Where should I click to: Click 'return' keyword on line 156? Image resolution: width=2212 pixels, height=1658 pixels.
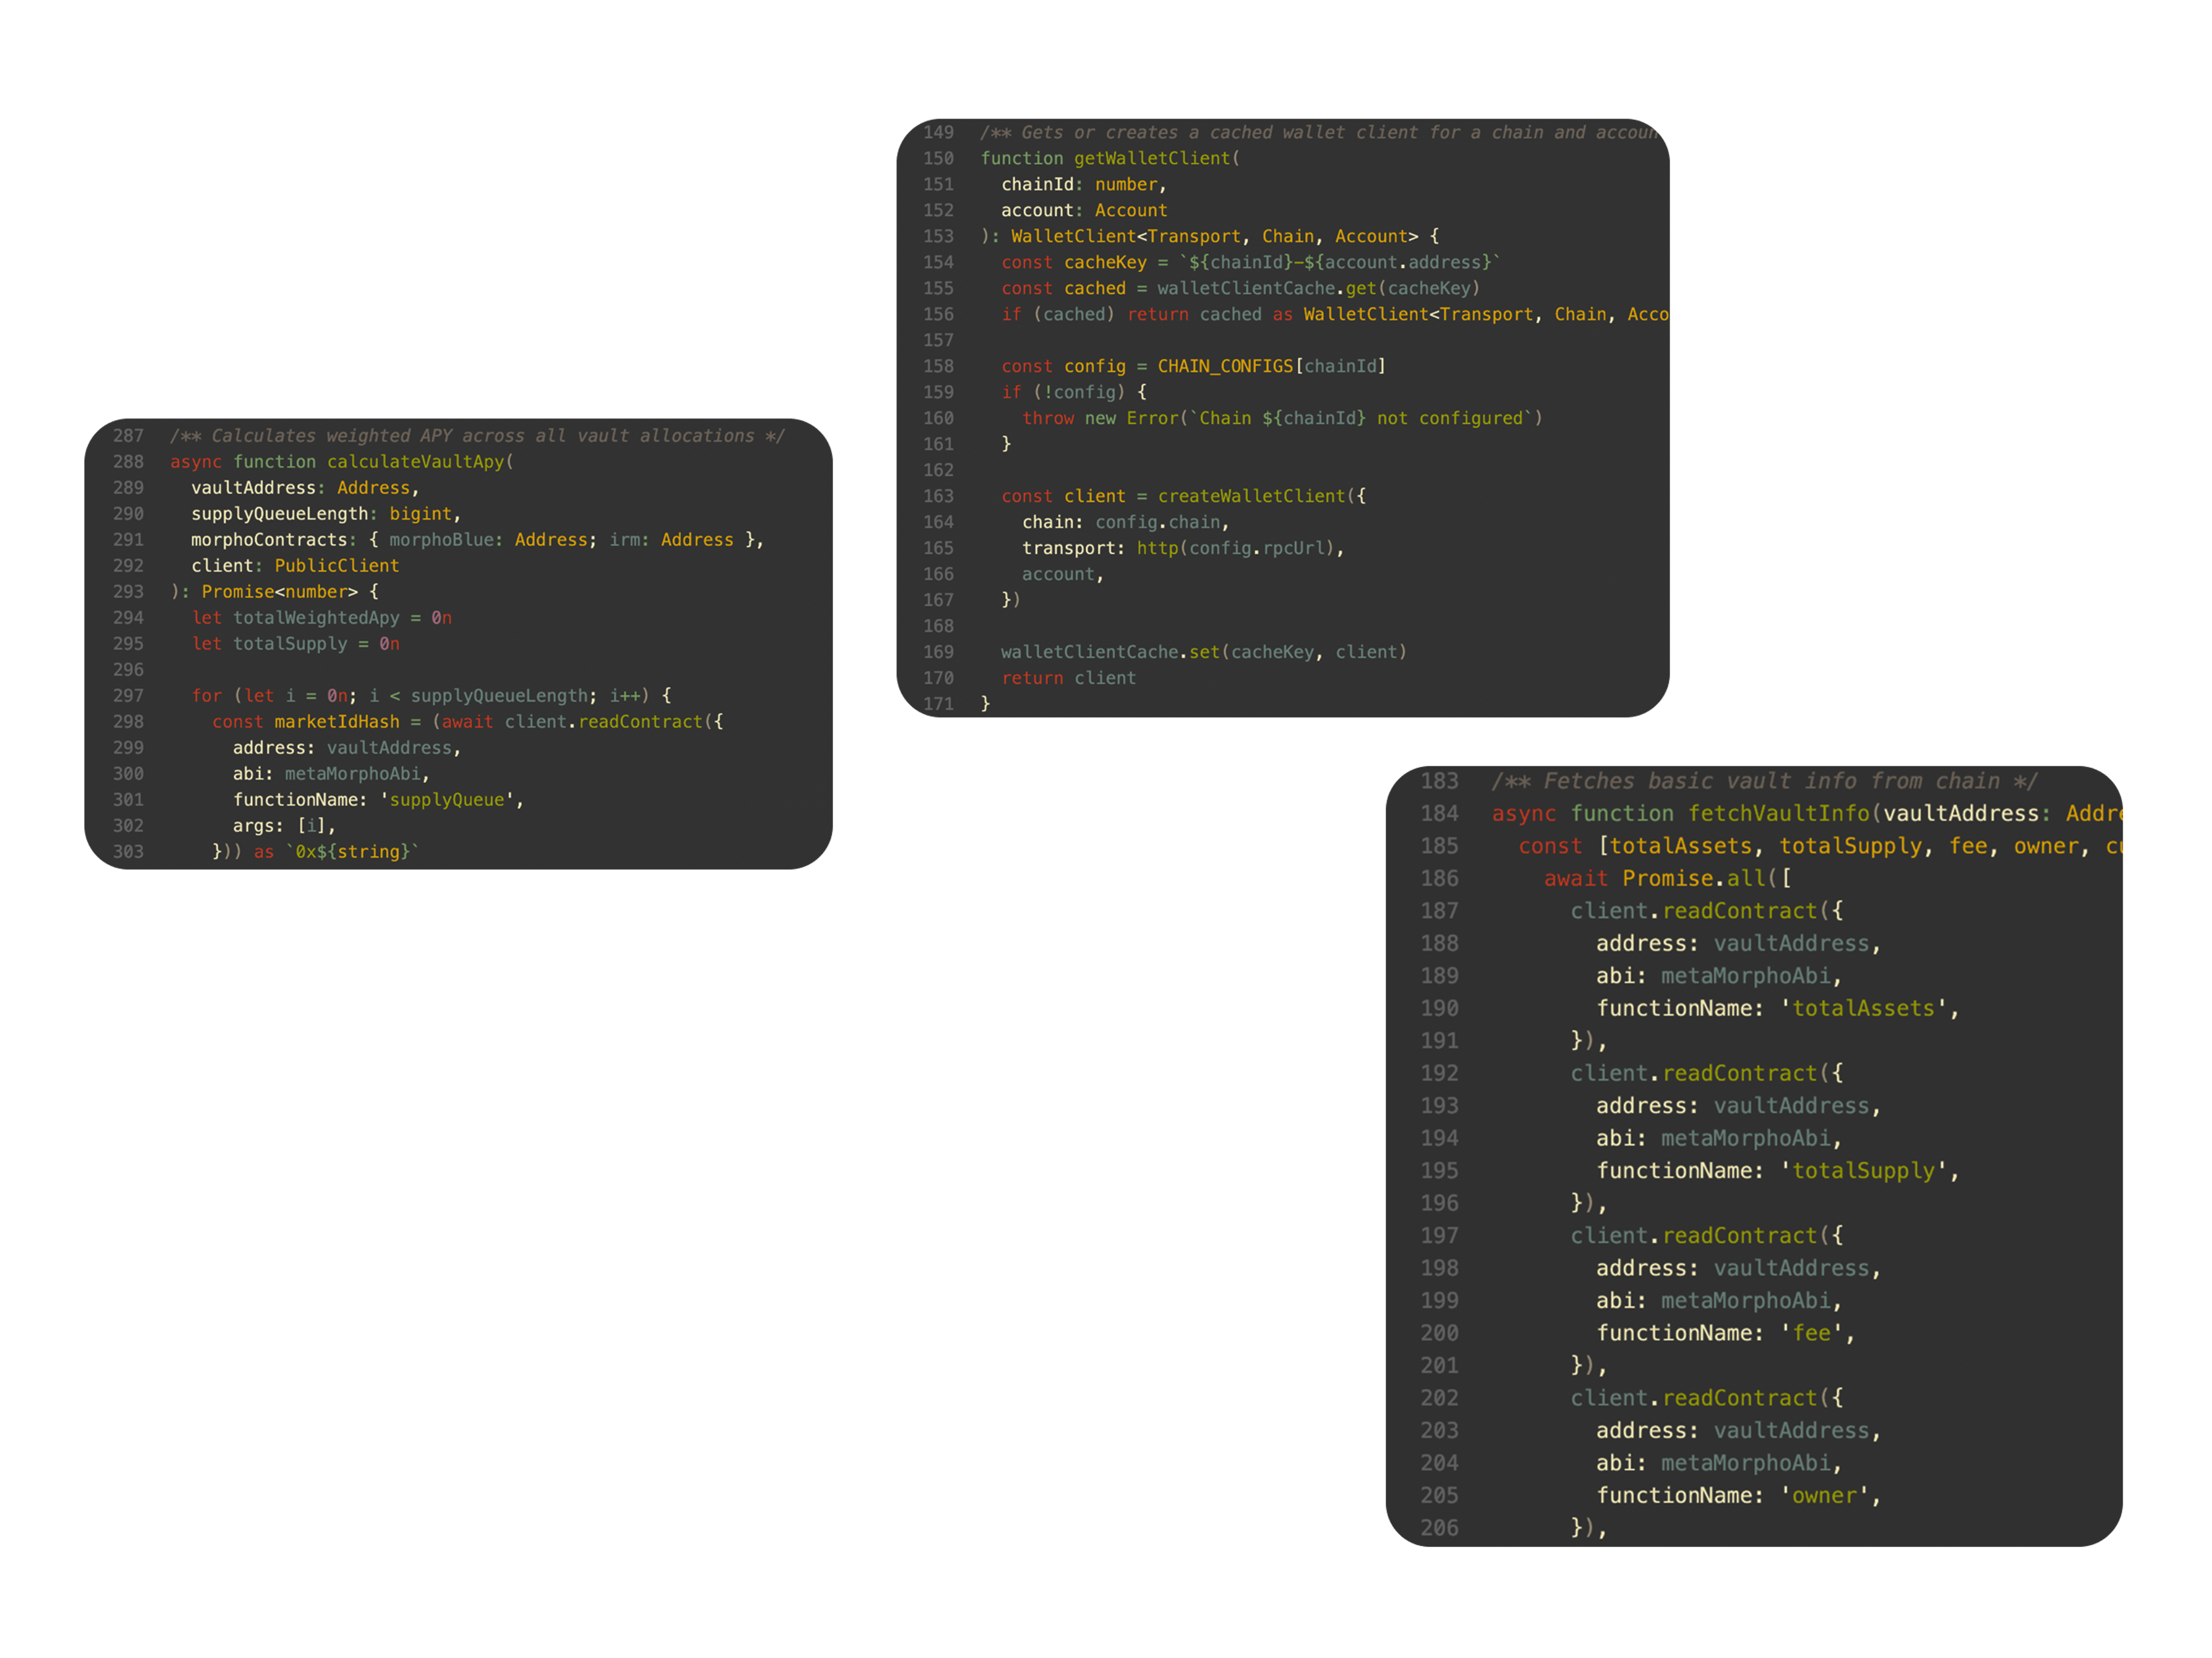point(1158,314)
